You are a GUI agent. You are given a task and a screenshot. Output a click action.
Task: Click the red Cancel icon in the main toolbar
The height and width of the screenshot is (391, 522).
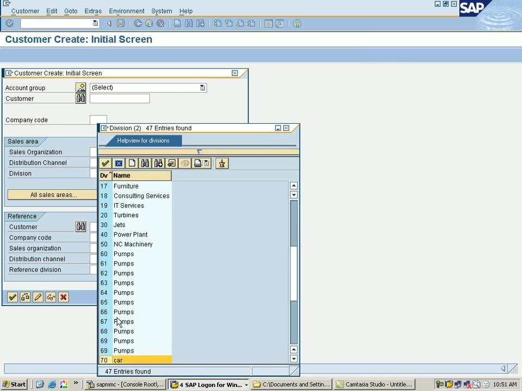tap(160, 23)
